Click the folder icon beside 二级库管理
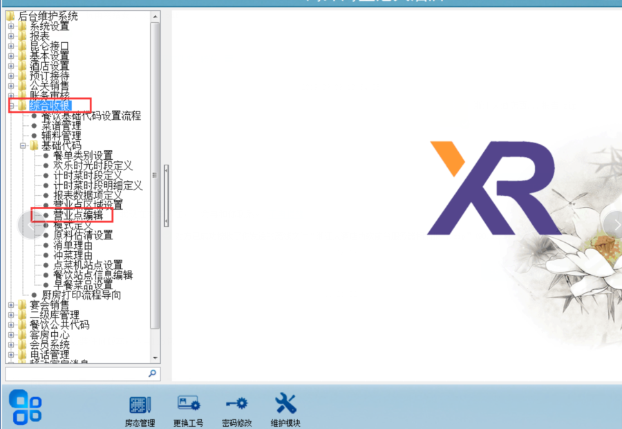The height and width of the screenshot is (429, 622). (23, 315)
